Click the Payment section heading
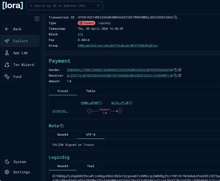Screen dimensions: 220x181 click(60, 61)
